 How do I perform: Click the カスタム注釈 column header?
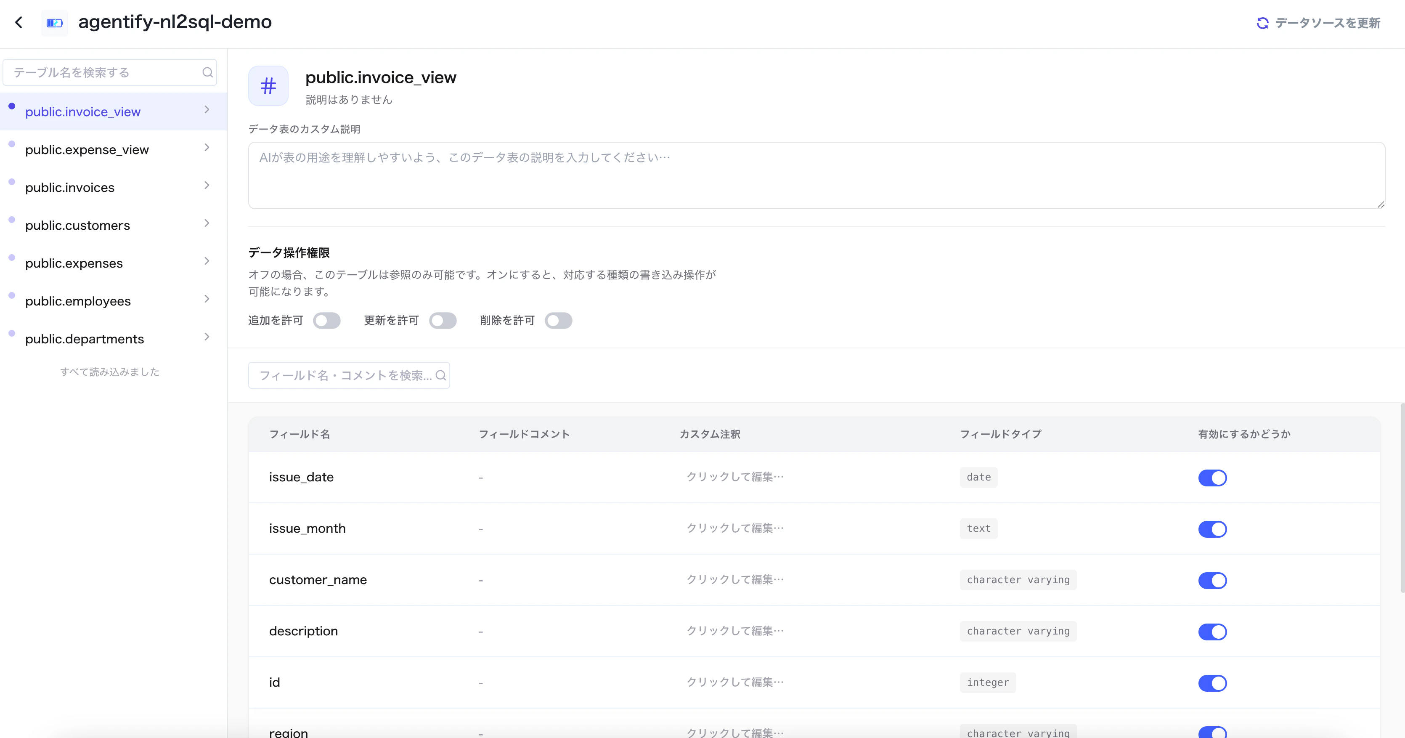pos(710,434)
